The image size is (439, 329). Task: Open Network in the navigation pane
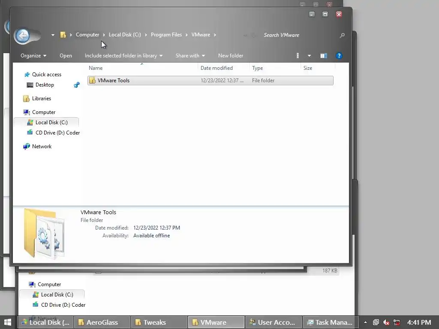pos(42,147)
